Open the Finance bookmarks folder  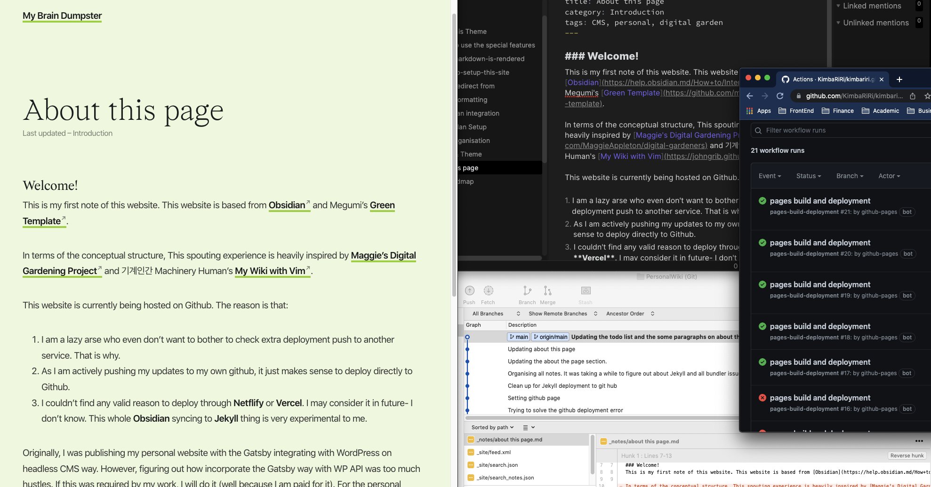pyautogui.click(x=838, y=111)
